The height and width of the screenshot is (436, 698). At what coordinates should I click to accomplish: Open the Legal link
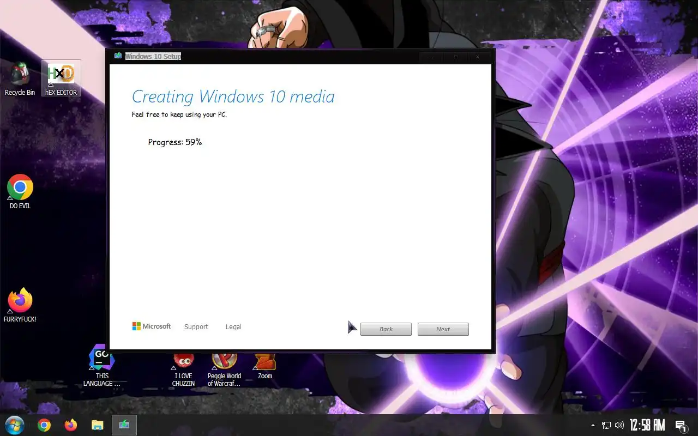coord(233,327)
